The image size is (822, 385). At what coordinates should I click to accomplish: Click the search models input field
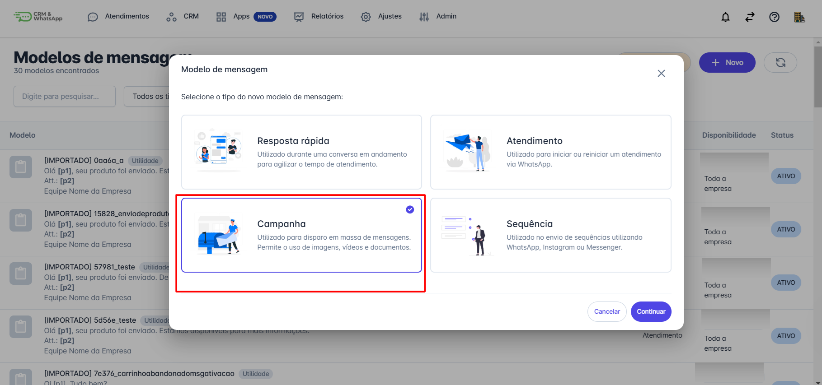click(65, 97)
